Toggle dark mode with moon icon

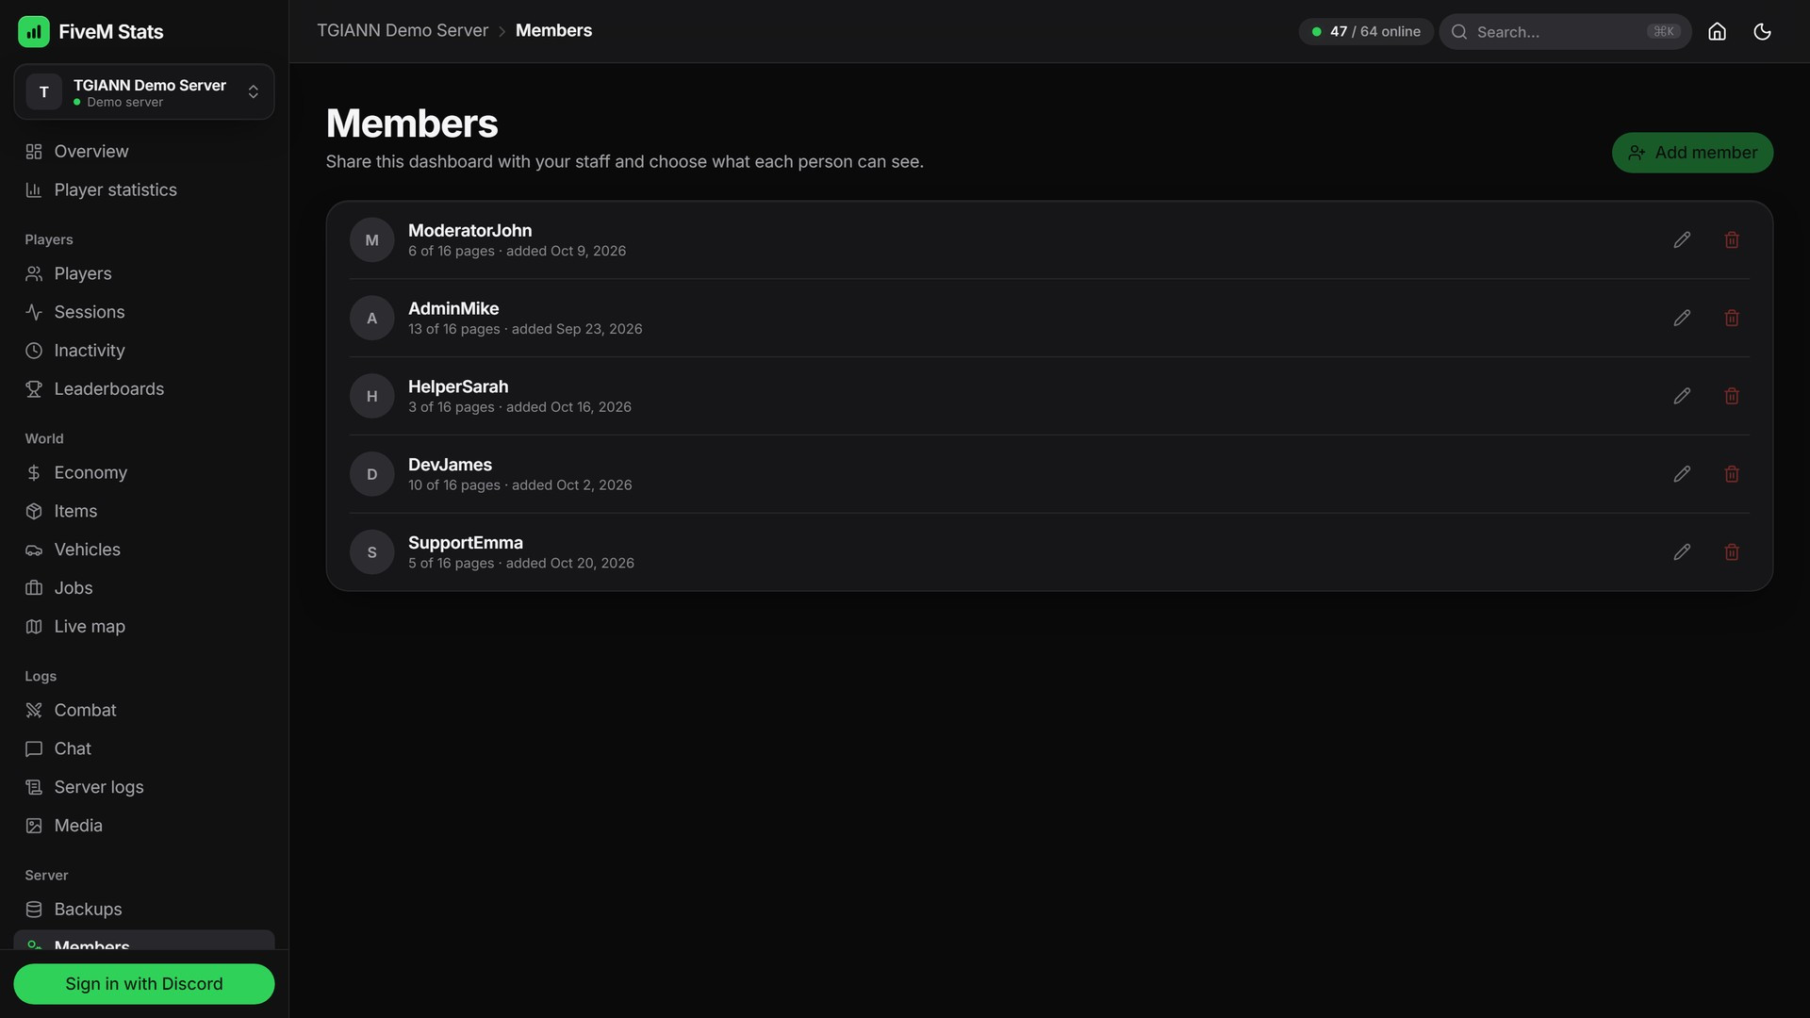tap(1762, 31)
